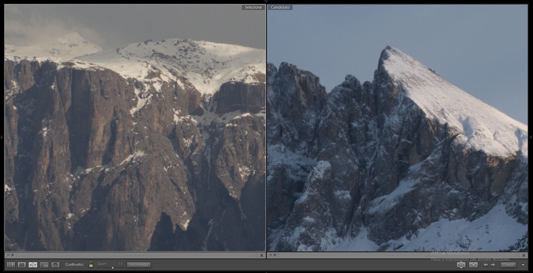Viewport: 533px width, 273px height.
Task: Click the Chiudi button
Action: 508,265
